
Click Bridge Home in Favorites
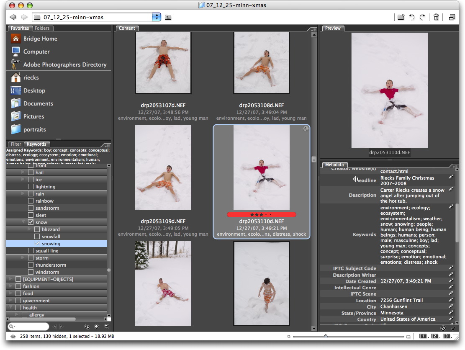click(40, 39)
